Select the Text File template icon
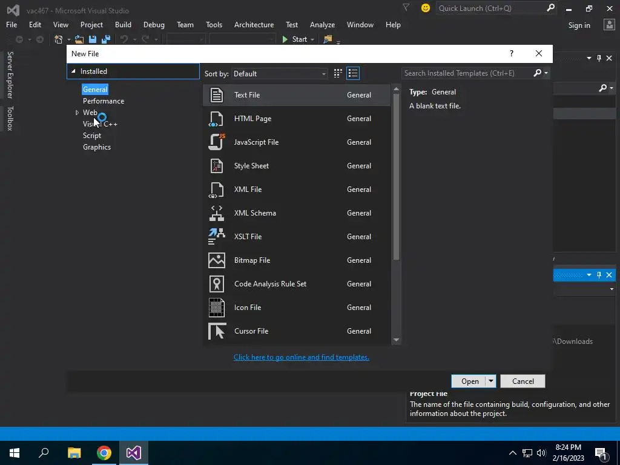Image resolution: width=620 pixels, height=465 pixels. (217, 95)
